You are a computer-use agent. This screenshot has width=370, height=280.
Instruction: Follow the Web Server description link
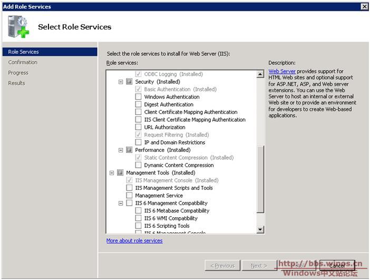[x=282, y=71]
